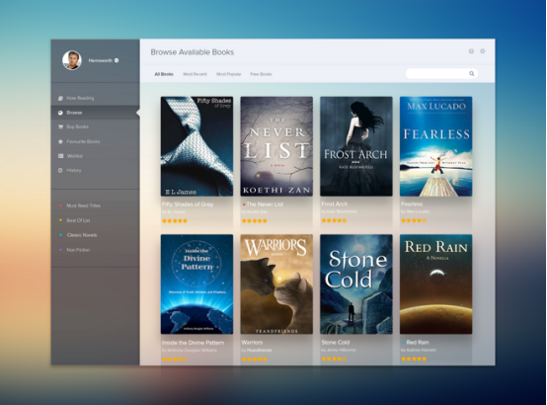Switch to the Free Books tab
This screenshot has width=547, height=405.
click(x=261, y=74)
